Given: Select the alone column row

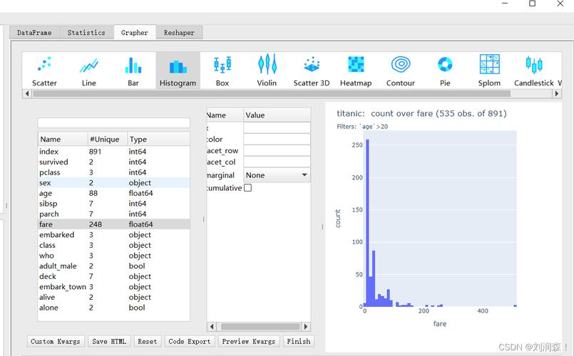Looking at the screenshot, I should pos(114,308).
